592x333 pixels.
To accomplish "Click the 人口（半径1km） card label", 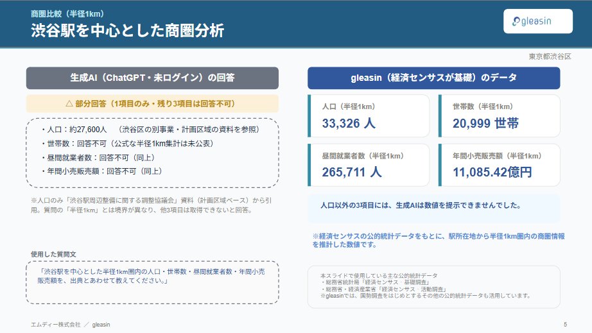I will point(349,107).
